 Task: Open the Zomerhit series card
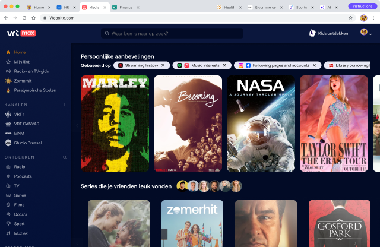[192, 223]
